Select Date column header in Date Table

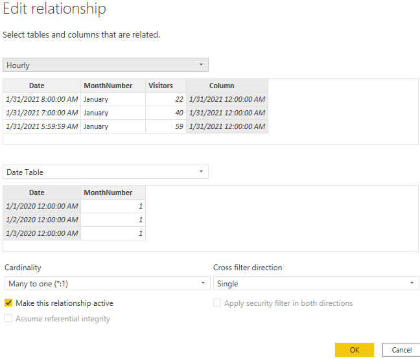(41, 192)
